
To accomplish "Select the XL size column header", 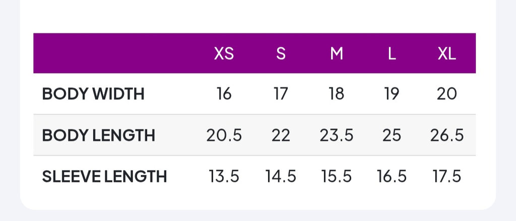I will click(447, 53).
